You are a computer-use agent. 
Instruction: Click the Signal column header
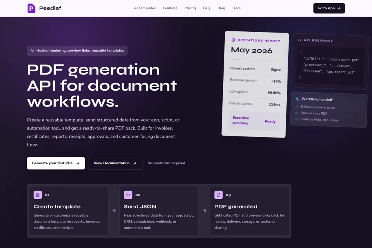(x=276, y=69)
